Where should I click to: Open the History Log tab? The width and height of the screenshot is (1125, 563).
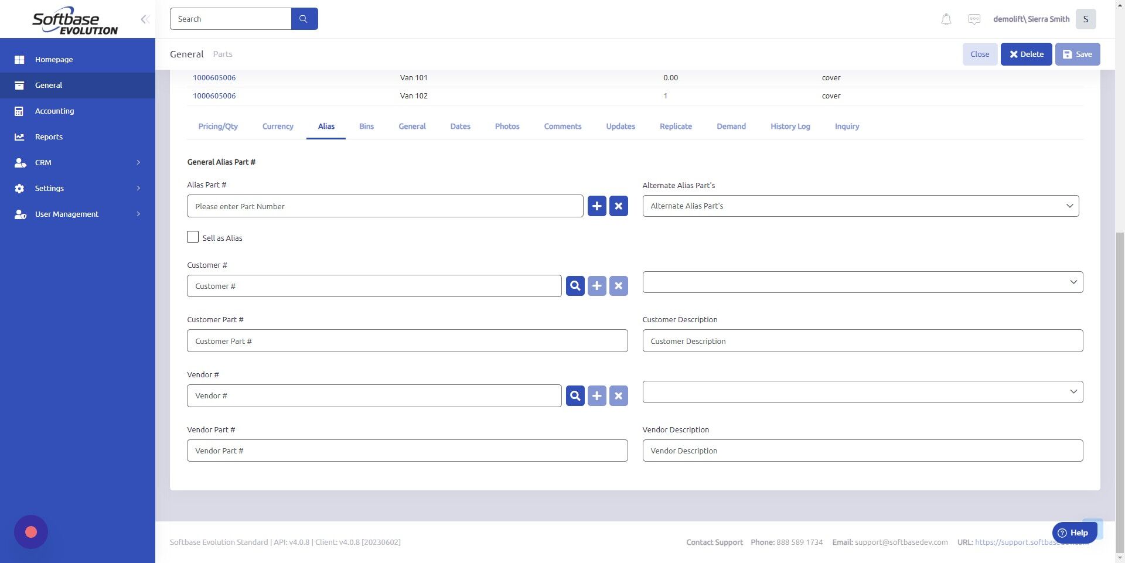[790, 127]
